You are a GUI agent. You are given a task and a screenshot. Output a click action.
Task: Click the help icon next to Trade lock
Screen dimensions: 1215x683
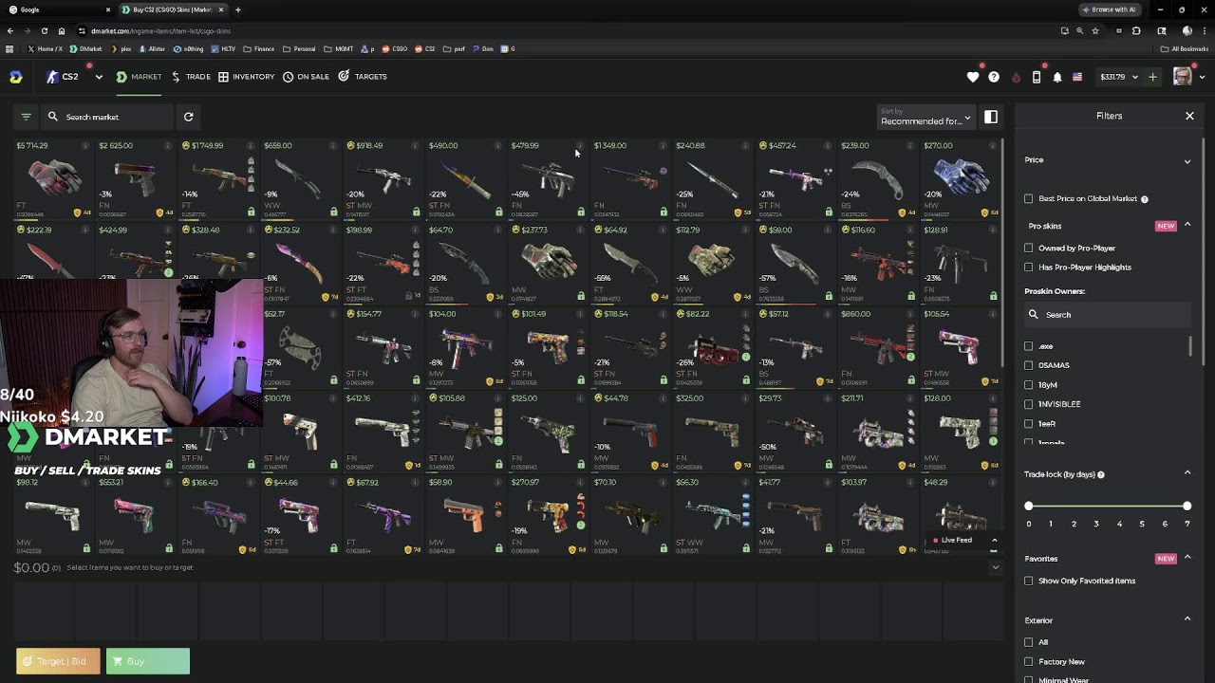1101,474
